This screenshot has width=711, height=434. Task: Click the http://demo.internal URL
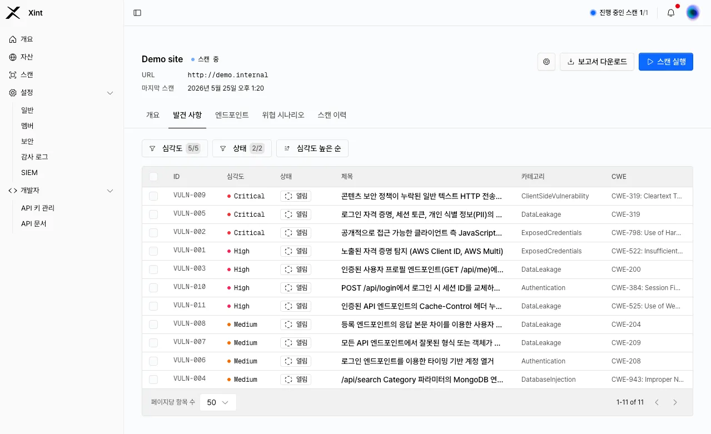click(x=228, y=75)
